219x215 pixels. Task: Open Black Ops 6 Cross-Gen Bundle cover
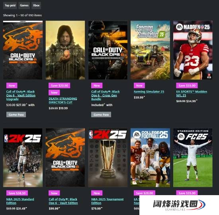pos(108,50)
